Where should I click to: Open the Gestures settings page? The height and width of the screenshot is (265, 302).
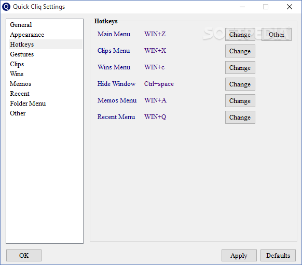pos(46,54)
